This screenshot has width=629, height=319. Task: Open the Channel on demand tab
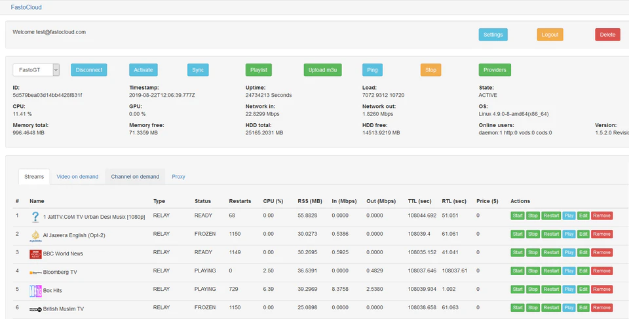coord(135,177)
